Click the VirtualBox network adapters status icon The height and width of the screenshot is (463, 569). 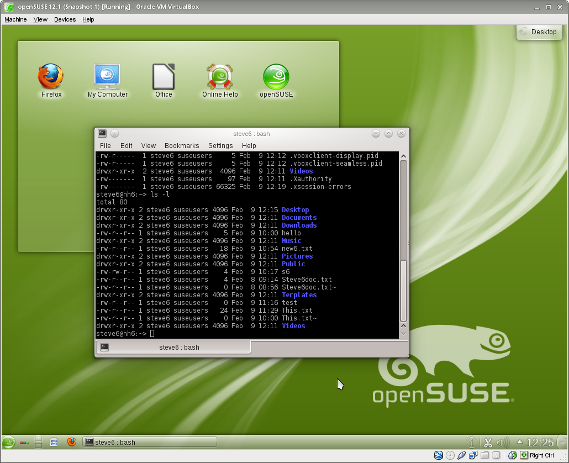[x=473, y=455]
